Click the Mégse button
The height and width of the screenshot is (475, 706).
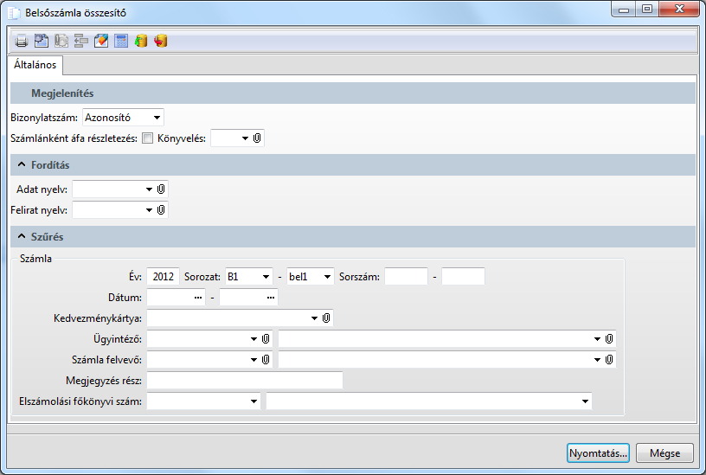pyautogui.click(x=664, y=453)
